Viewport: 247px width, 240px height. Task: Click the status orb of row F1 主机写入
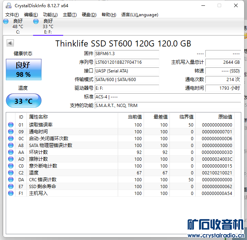[x=11, y=193]
